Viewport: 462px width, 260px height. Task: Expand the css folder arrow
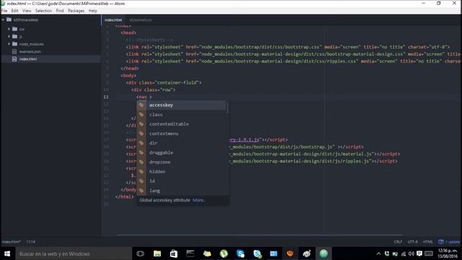[9, 29]
